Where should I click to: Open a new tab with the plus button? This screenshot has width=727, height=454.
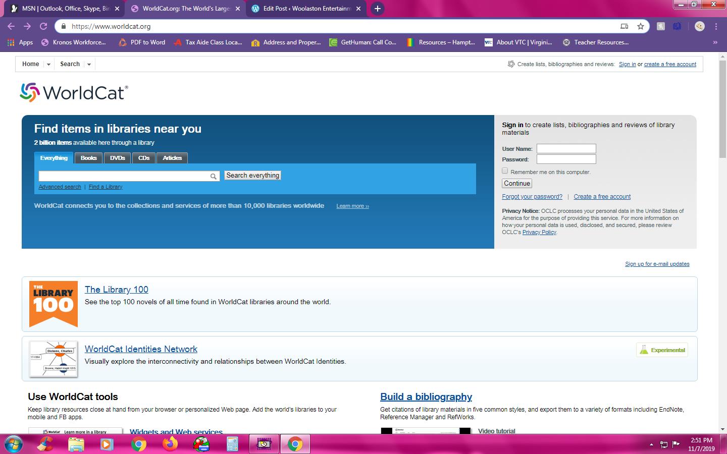377,9
